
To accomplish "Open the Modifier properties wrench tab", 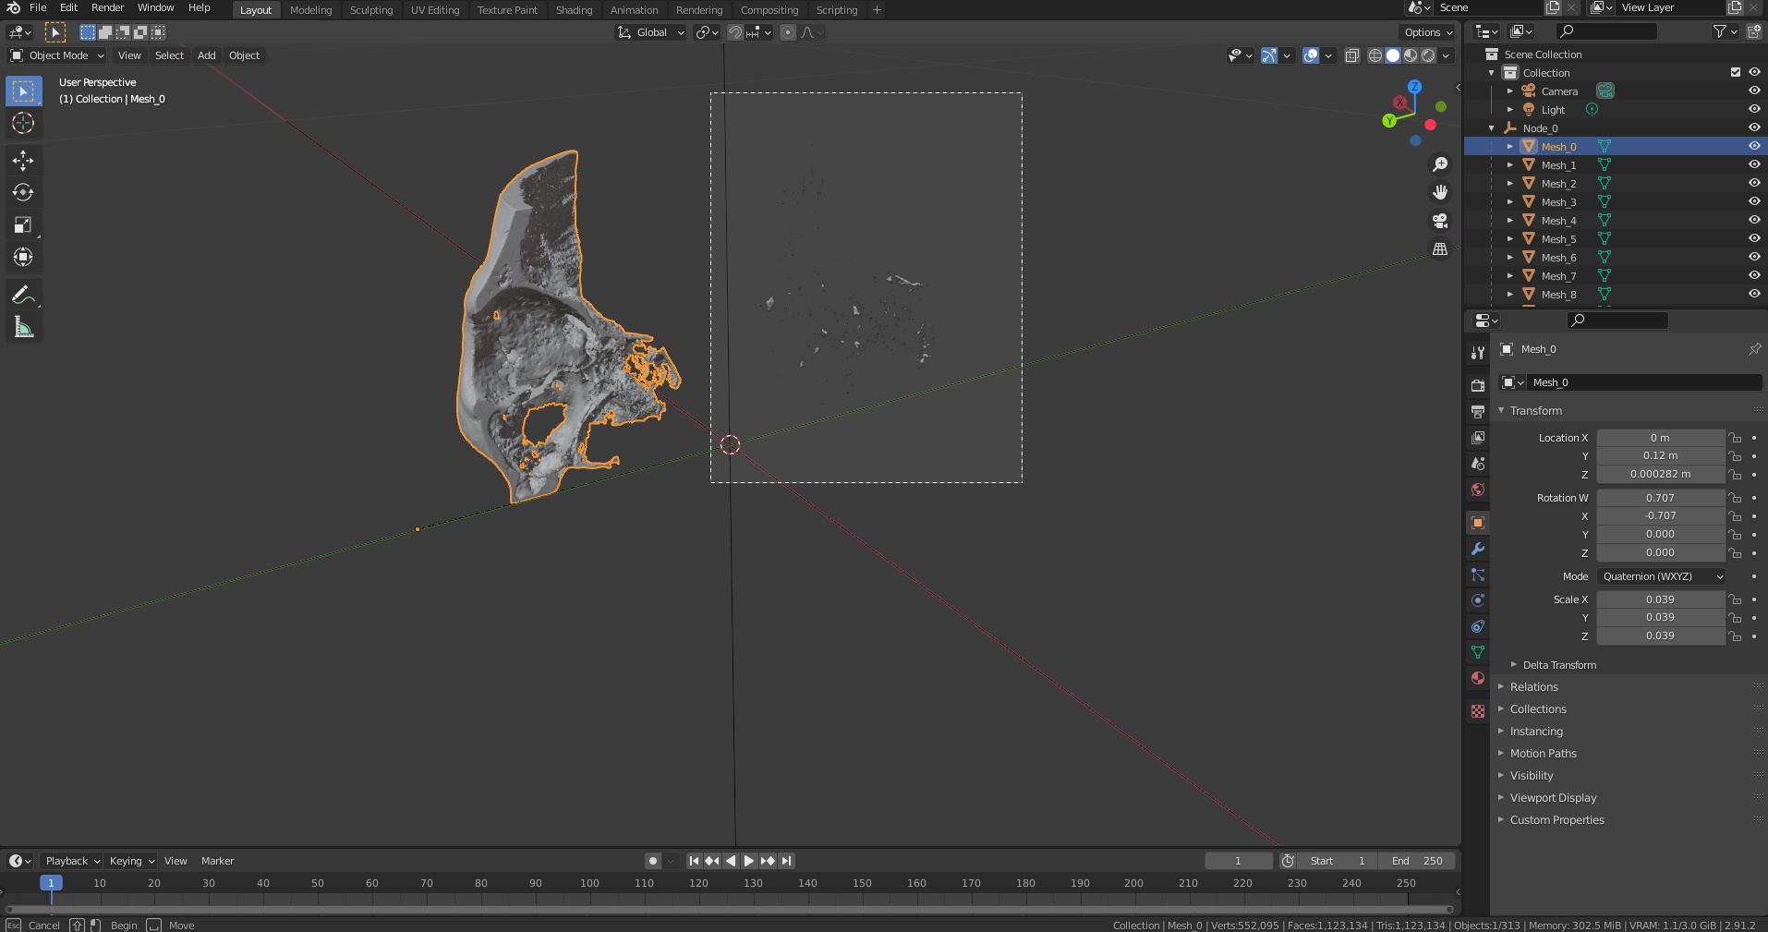I will (x=1478, y=549).
